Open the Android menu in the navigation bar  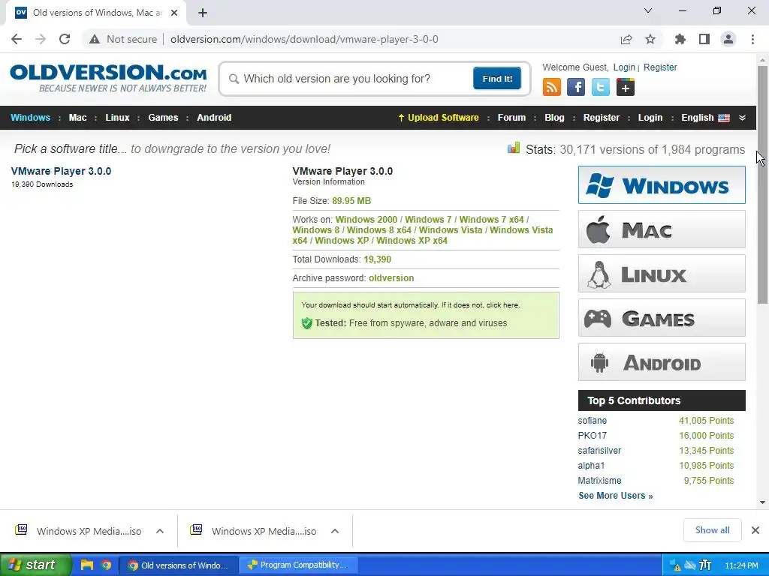tap(214, 118)
